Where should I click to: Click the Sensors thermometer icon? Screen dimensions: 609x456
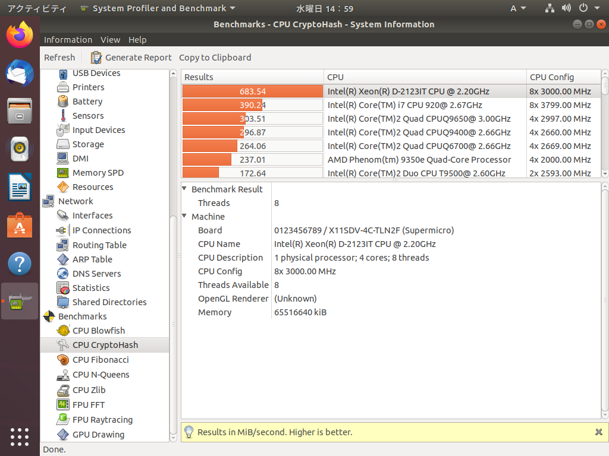point(63,116)
